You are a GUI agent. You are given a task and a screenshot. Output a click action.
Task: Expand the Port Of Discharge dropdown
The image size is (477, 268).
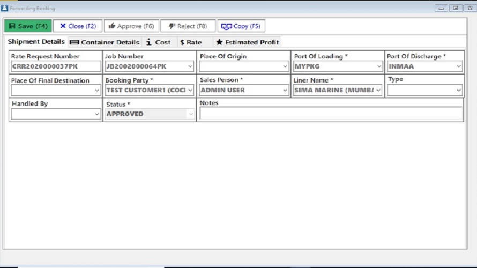[458, 66]
